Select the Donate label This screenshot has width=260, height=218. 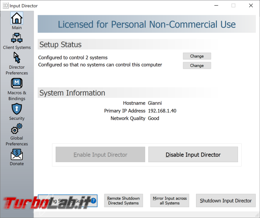click(17, 164)
